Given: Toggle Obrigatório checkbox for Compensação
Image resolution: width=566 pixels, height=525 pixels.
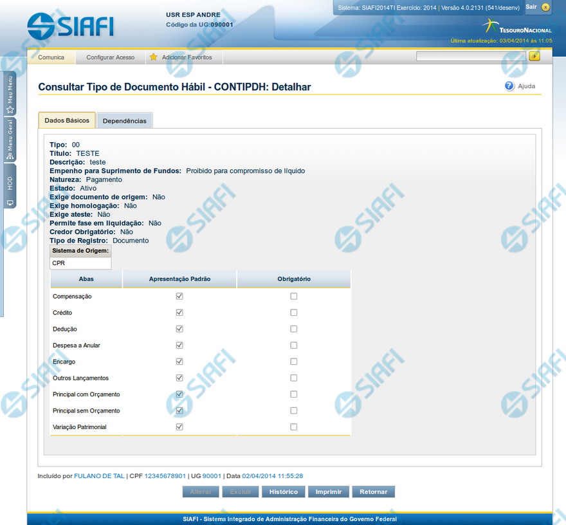Looking at the screenshot, I should pos(293,296).
